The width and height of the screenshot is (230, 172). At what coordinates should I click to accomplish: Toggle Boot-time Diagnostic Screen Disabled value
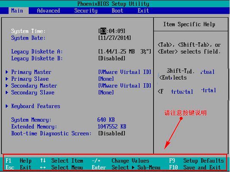point(112,134)
